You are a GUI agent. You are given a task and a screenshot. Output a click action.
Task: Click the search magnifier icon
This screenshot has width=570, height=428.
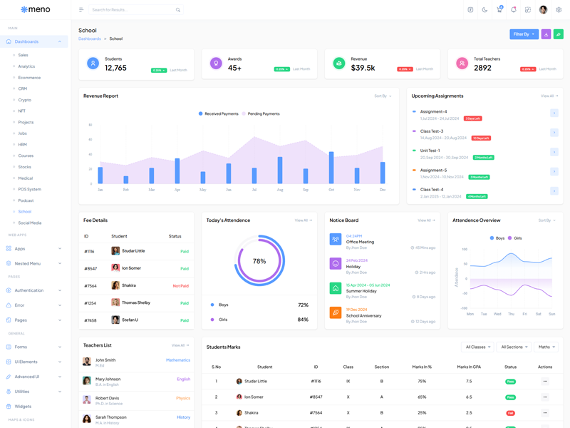177,10
